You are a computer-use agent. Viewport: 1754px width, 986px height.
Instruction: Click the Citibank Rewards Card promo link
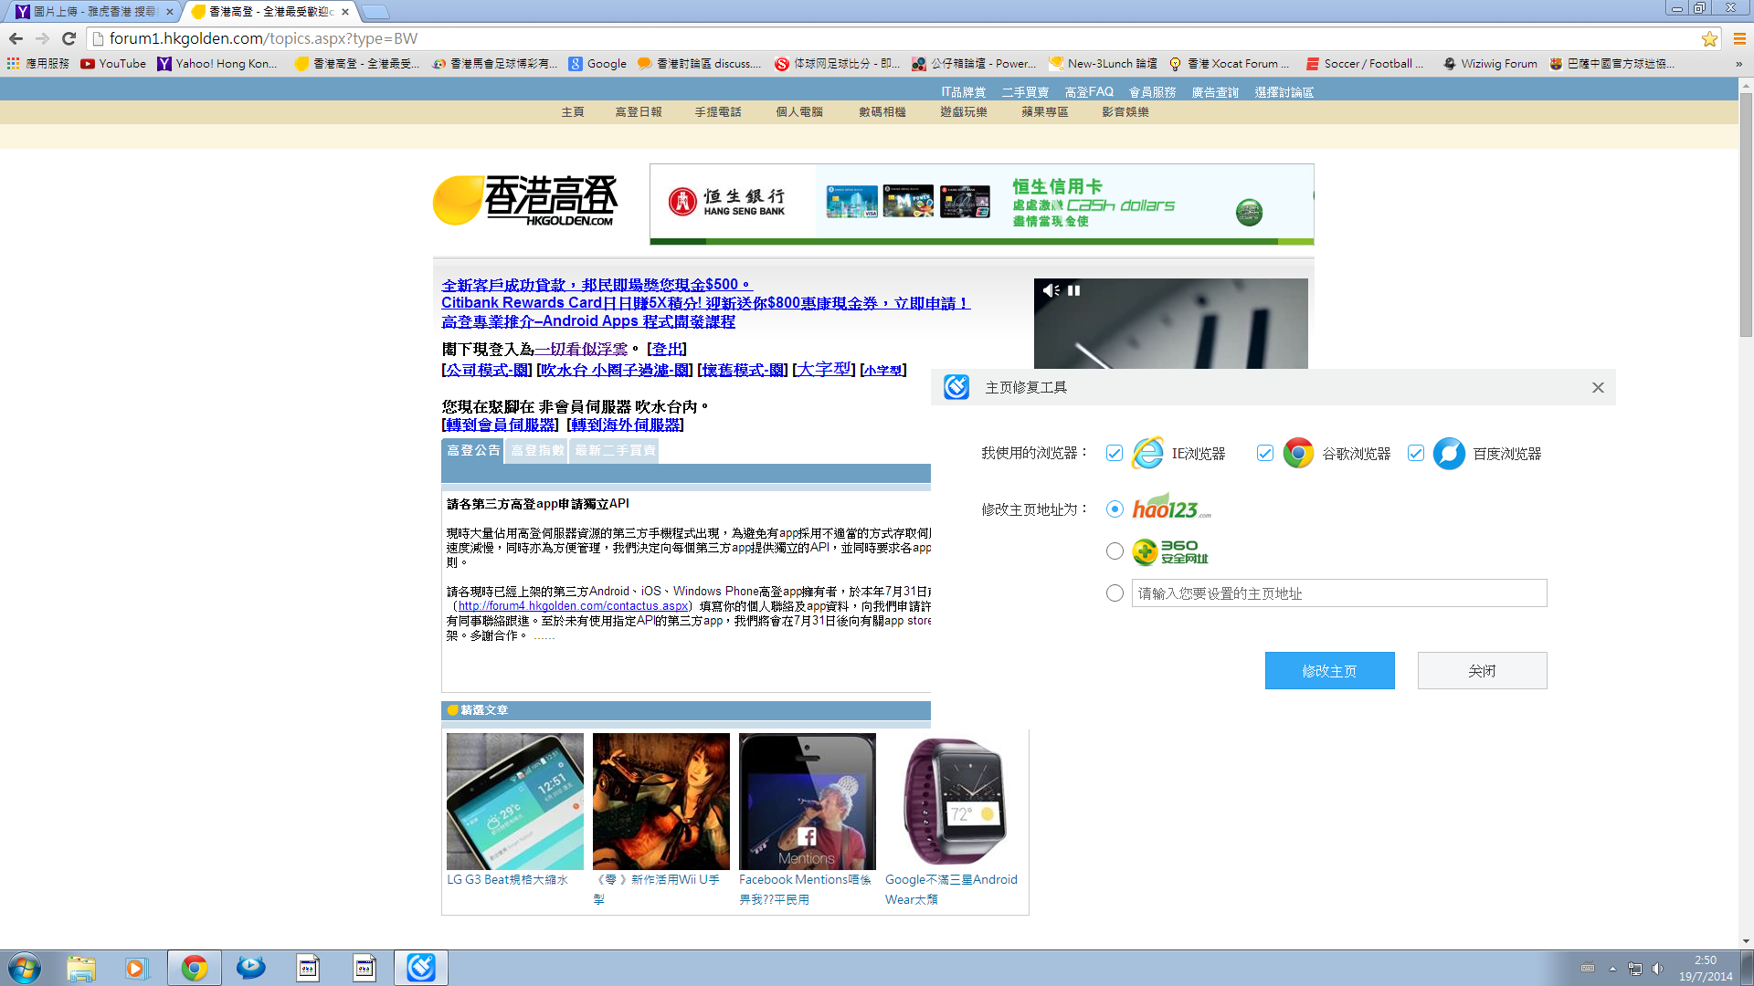click(x=705, y=303)
